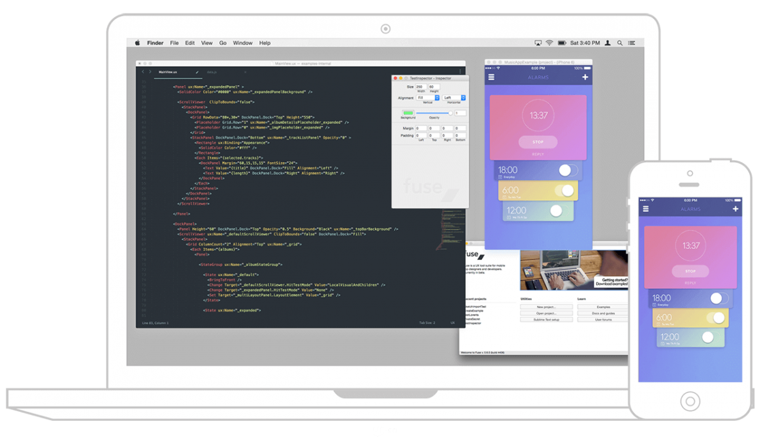This screenshot has height=440, width=769.
Task: Click New project... button in Fuse dashboard
Action: click(547, 307)
